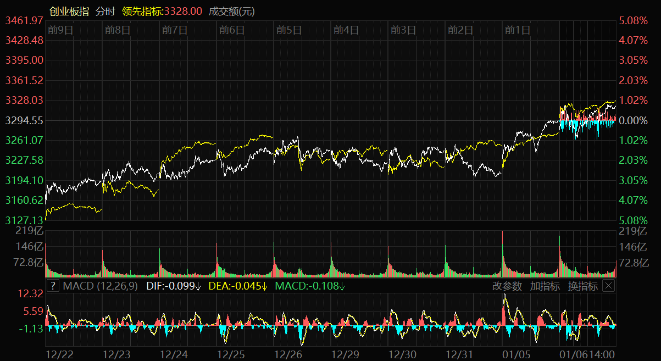Click the 0.00% percent axis label
The height and width of the screenshot is (361, 661).
(x=633, y=120)
